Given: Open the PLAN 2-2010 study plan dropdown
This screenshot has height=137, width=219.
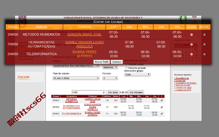Looking at the screenshot, I should click(76, 78).
